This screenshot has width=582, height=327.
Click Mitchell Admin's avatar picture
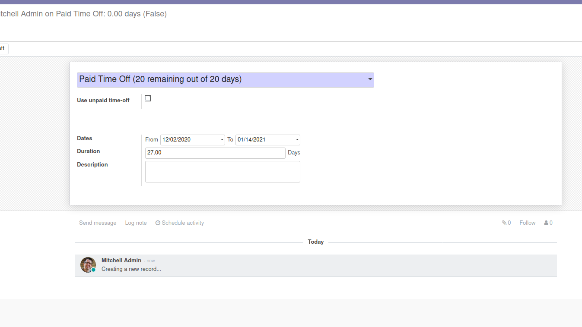(x=88, y=264)
